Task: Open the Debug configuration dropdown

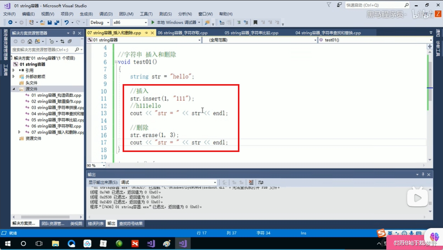Action: (100, 22)
